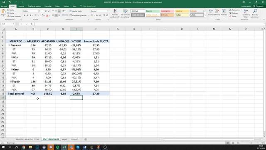Switch to the DISCORD sheet tab
This screenshot has height=150, width=266.
[x=74, y=139]
